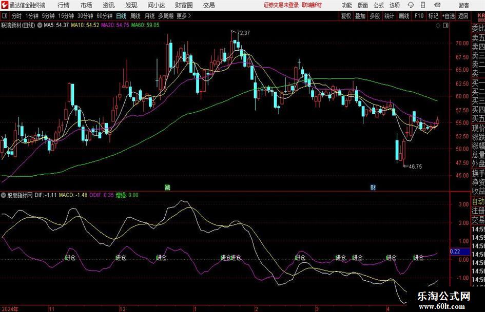The image size is (485, 312).
Task: Open the 交易 menu
Action: (209, 5)
